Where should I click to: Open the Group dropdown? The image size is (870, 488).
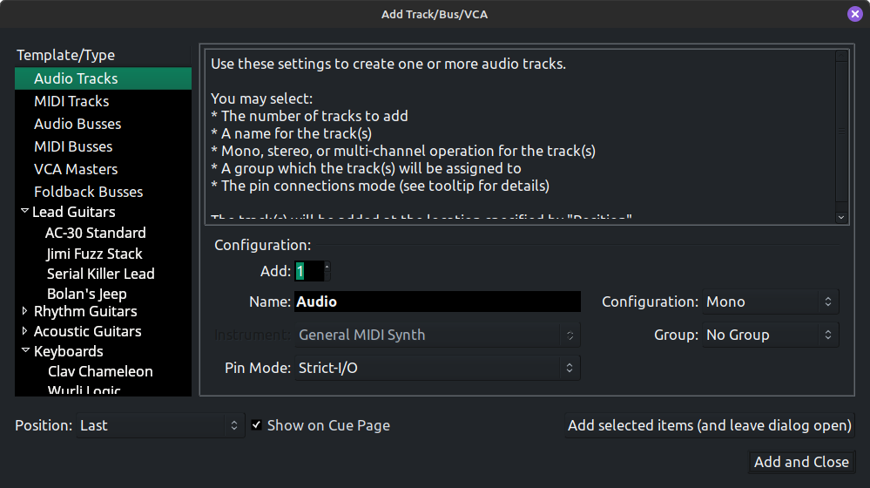coord(770,335)
